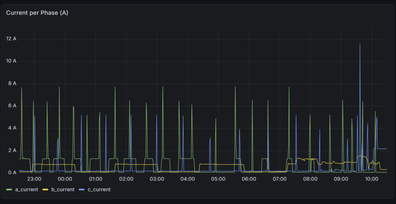Open the Current per Phase (A) panel title
The image size is (396, 204).
37,13
